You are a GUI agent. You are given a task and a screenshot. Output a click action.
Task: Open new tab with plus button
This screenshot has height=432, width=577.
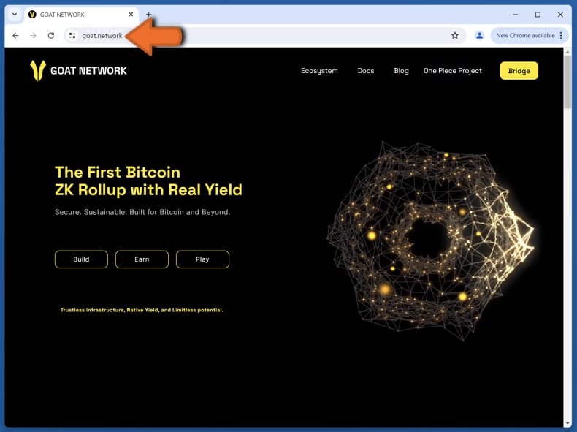[x=148, y=15]
